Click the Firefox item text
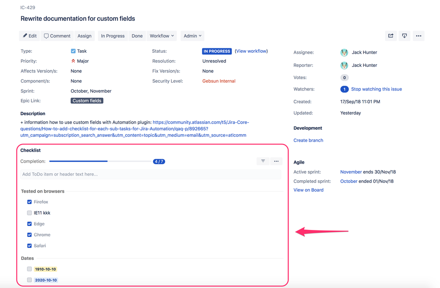 point(41,202)
